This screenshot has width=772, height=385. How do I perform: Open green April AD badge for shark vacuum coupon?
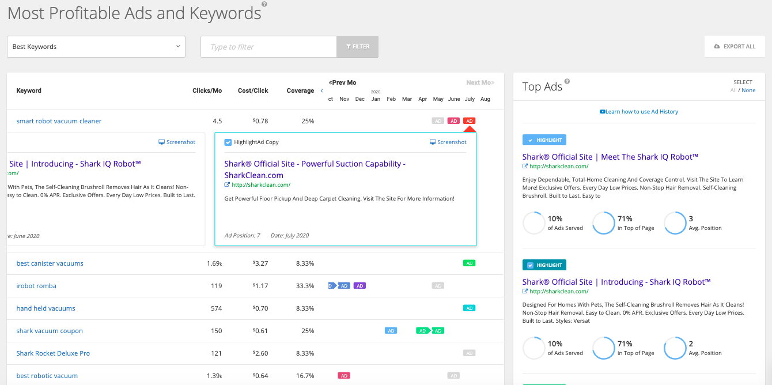pyautogui.click(x=423, y=331)
